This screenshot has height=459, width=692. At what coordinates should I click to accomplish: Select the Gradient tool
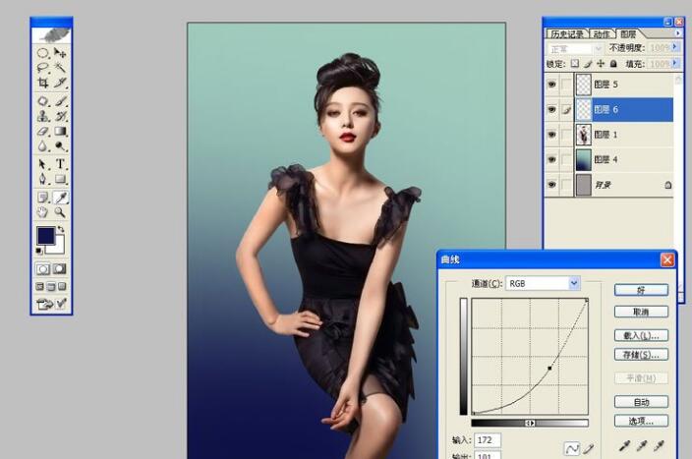coord(60,131)
